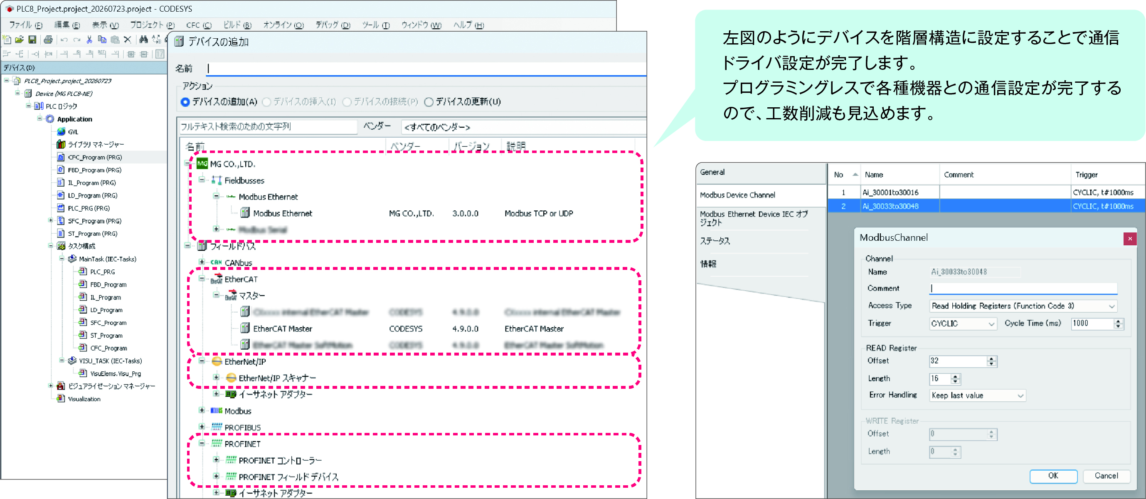Click the negation circle toolbar icon
Viewport: 1146px width, 499px height.
pyautogui.click(x=35, y=54)
